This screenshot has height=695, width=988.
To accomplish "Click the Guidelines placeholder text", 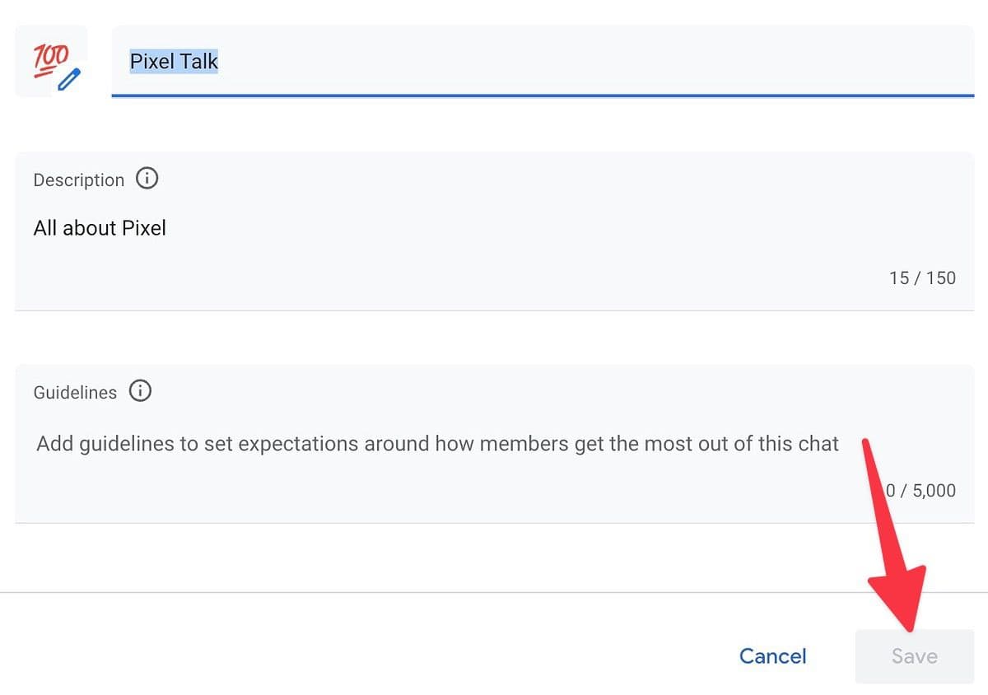I will coord(437,444).
